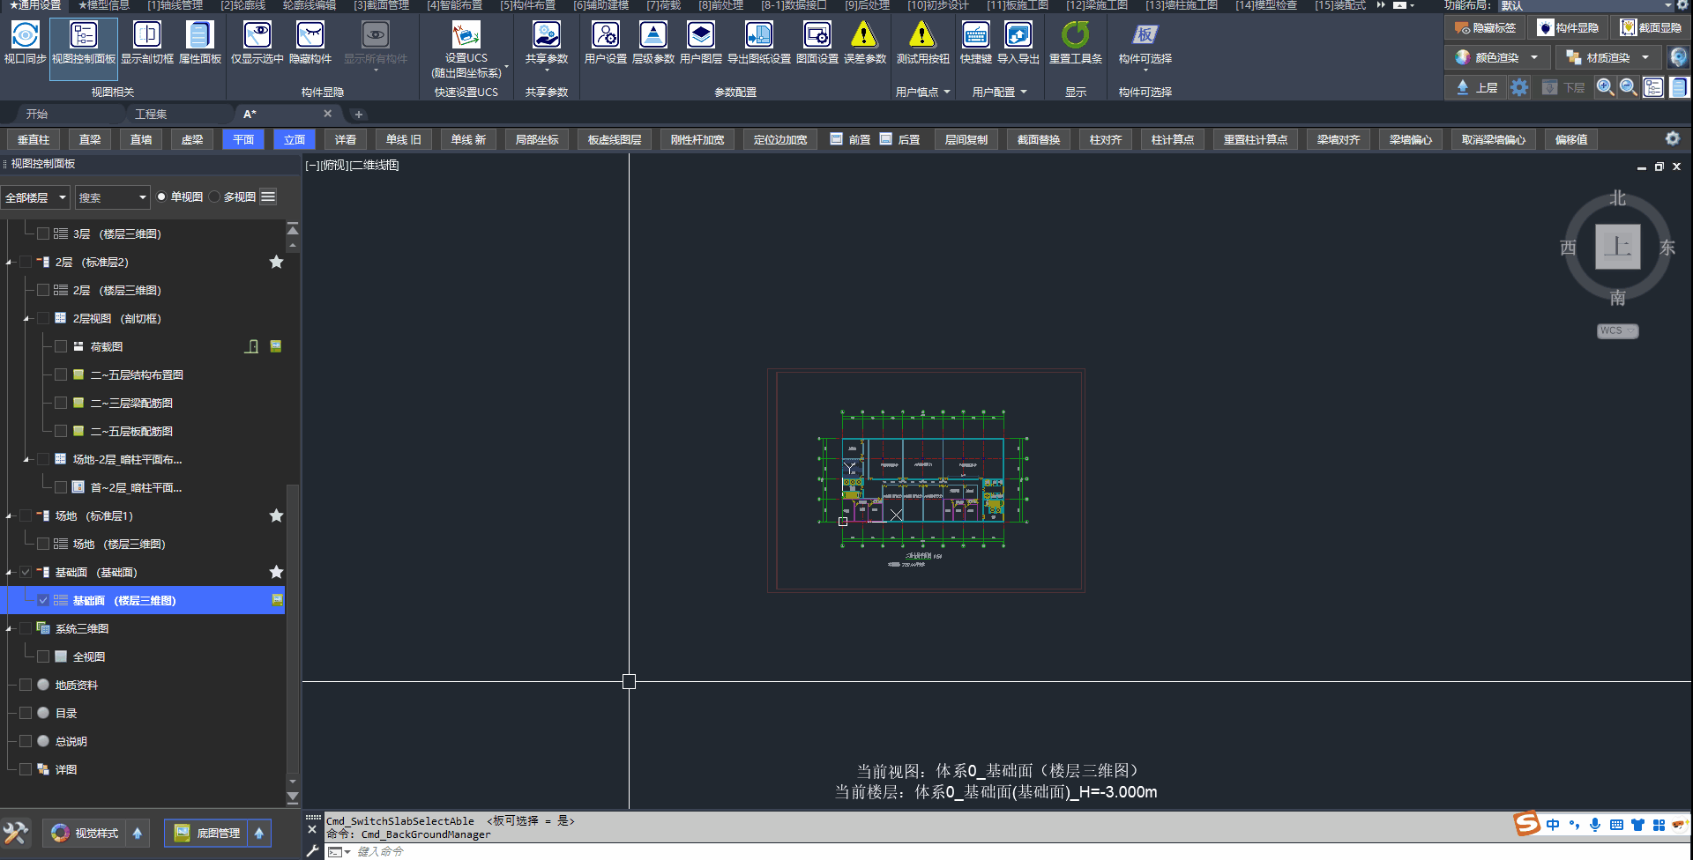1693x860 pixels.
Task: Click the 隐藏构件 hide component icon
Action: coord(310,36)
